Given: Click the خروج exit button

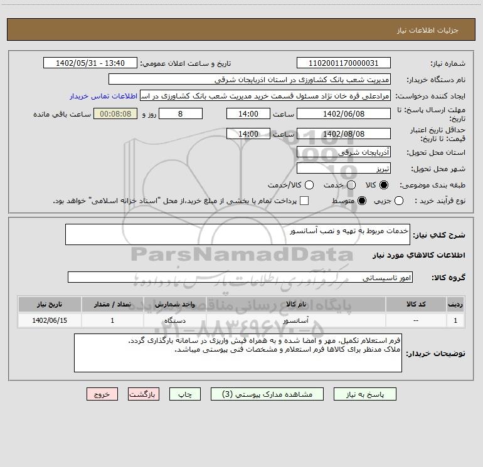Looking at the screenshot, I should point(102,394).
